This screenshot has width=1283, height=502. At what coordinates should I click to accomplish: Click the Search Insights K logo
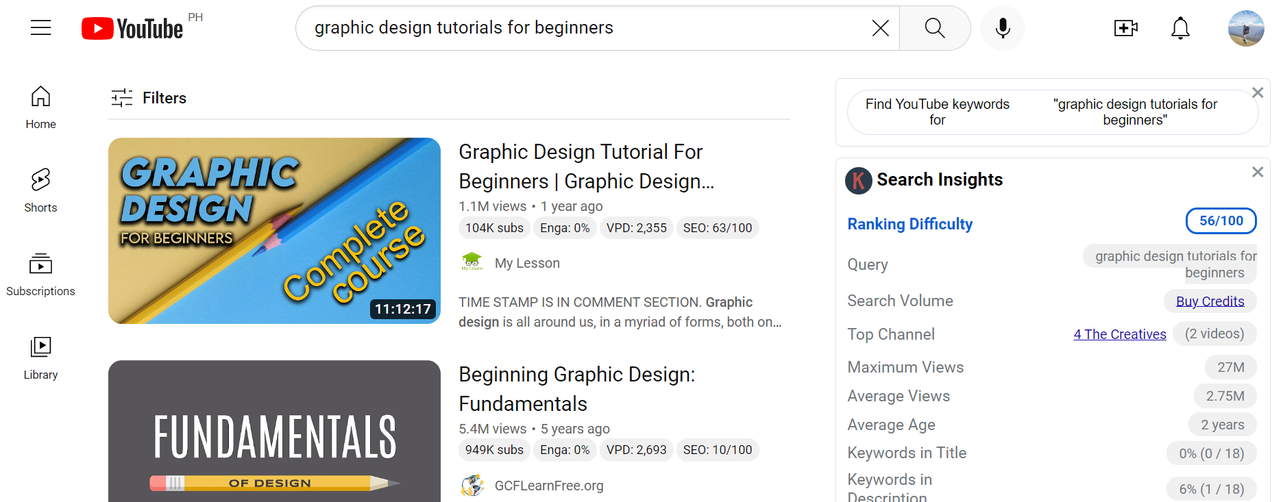(x=859, y=181)
